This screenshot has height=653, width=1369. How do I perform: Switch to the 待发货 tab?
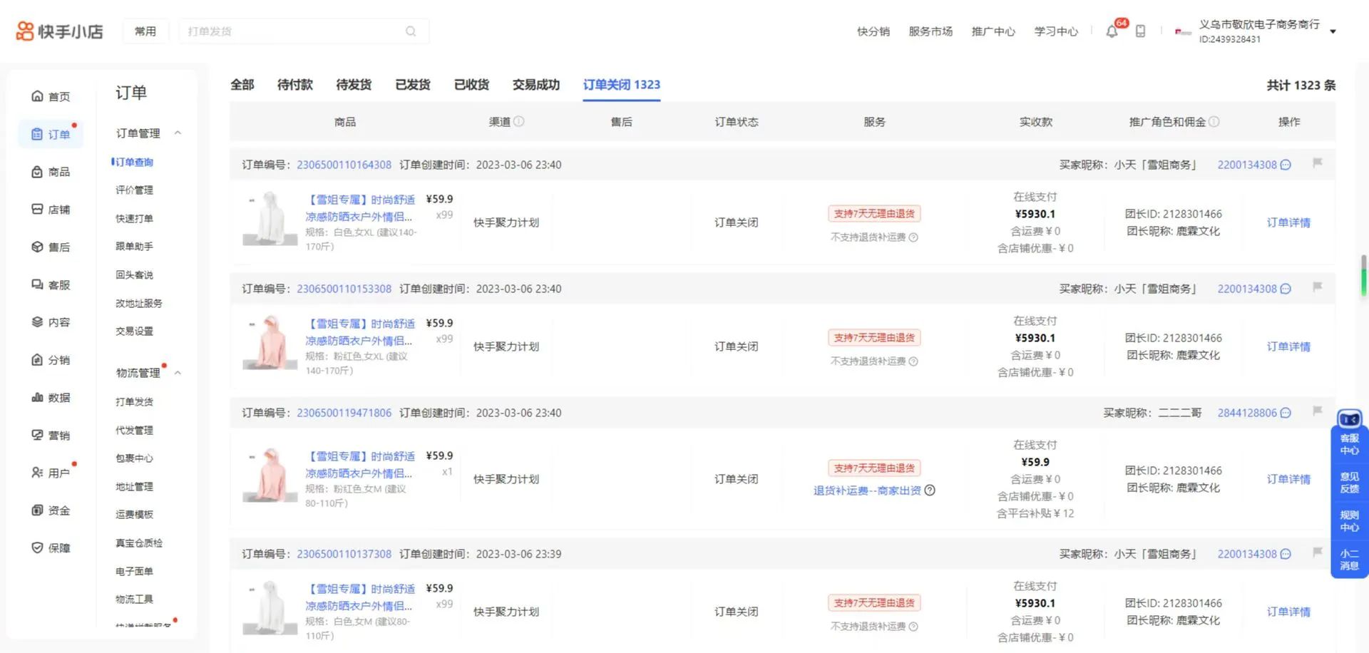(352, 85)
